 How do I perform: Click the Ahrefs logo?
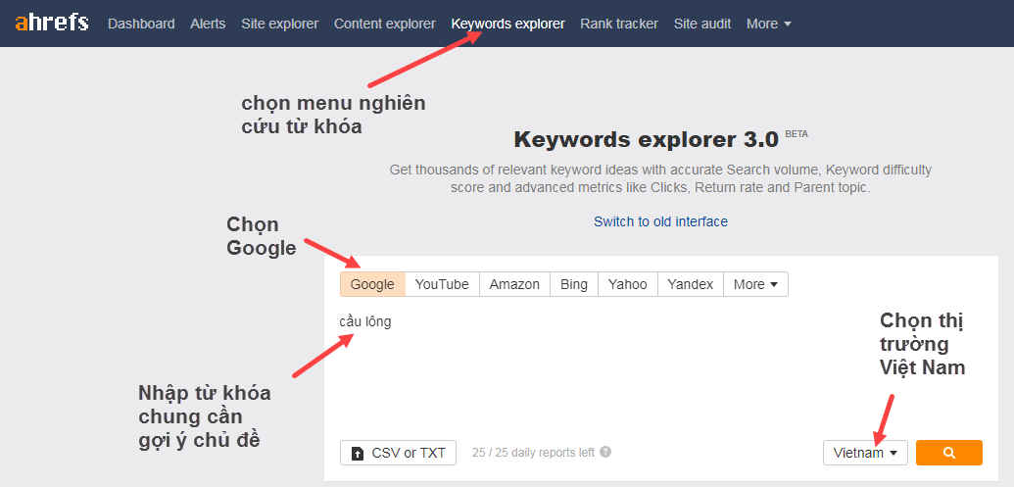tap(53, 23)
